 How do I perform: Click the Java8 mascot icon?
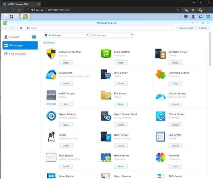(x=52, y=137)
